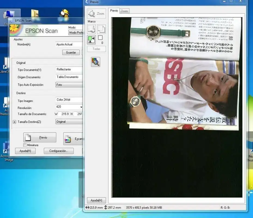Open the Resolución dropdown arrow at 420

(81, 107)
